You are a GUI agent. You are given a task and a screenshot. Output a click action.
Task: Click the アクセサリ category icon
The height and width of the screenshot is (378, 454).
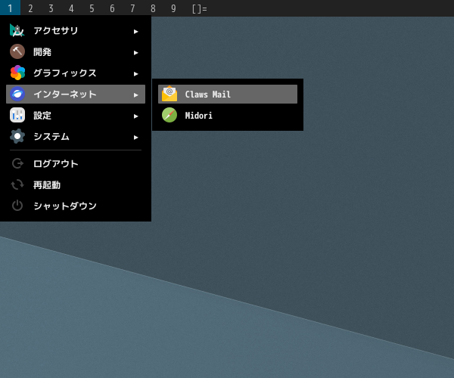(x=17, y=30)
